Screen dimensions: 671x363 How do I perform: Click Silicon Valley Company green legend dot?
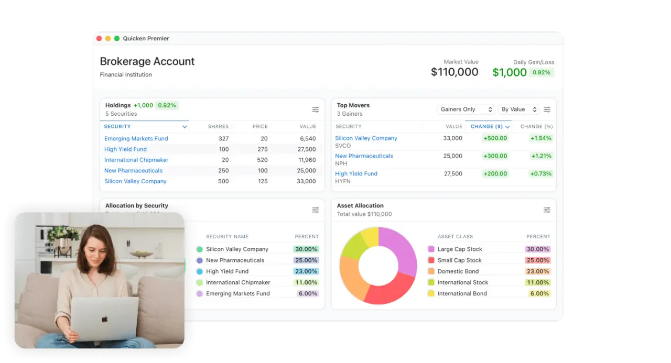pos(200,249)
